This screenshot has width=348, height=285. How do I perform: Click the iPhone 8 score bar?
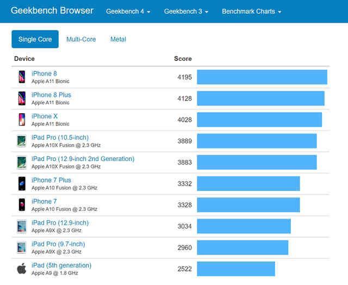tap(262, 77)
